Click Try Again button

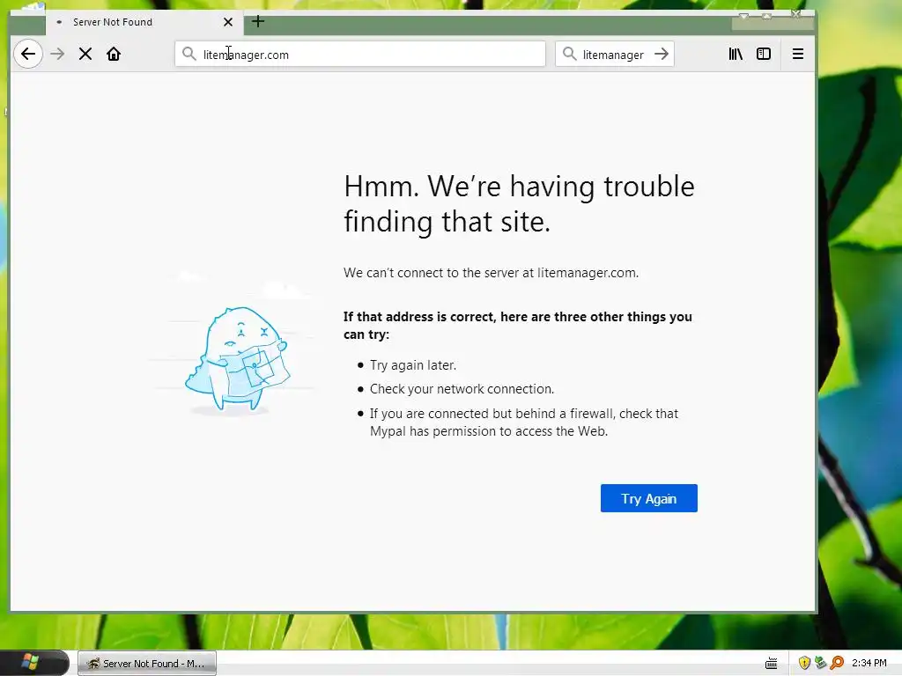(649, 498)
